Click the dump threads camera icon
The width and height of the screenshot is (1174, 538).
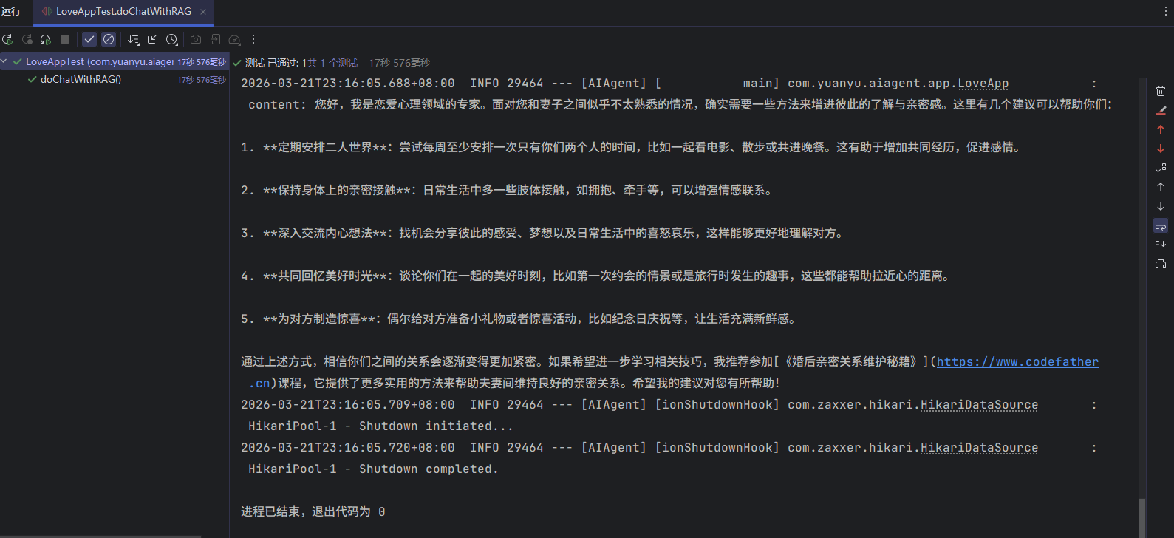196,39
